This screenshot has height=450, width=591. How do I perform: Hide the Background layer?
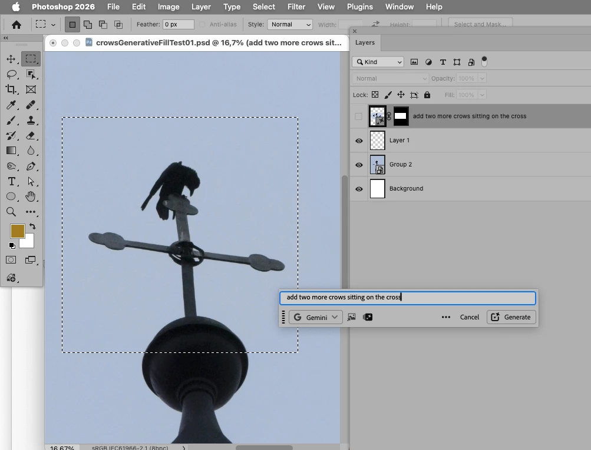coord(359,189)
